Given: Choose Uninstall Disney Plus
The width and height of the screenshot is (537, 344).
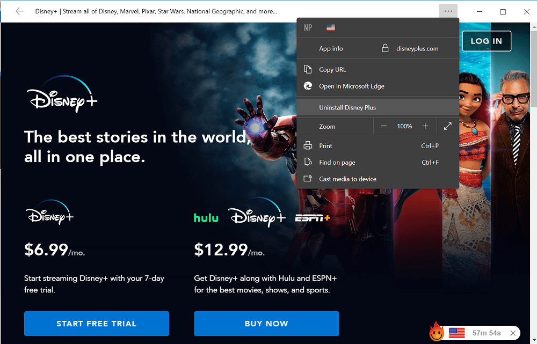Looking at the screenshot, I should (x=378, y=107).
